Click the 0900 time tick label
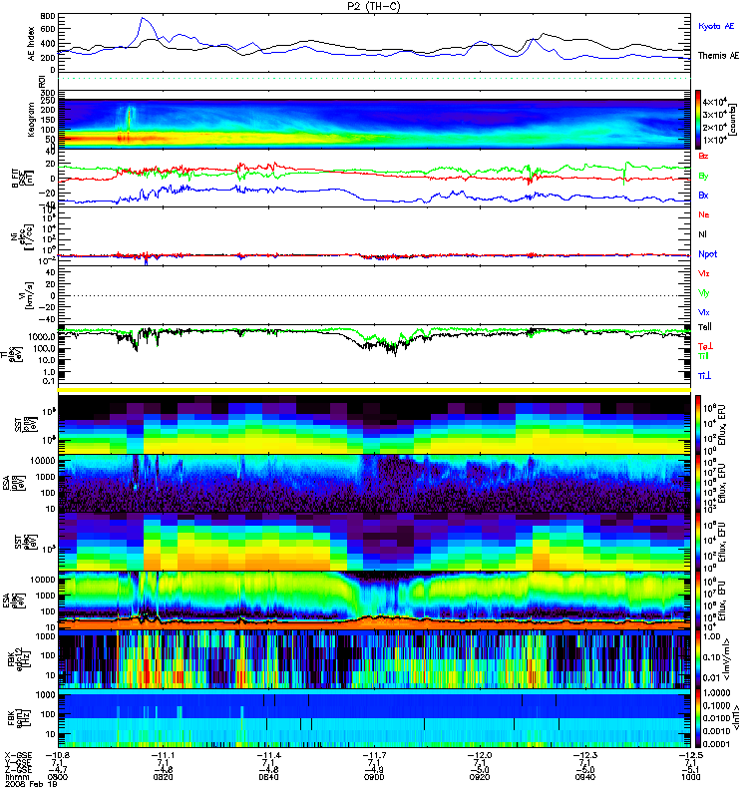Screen dimensions: 748x798 pyautogui.click(x=374, y=777)
